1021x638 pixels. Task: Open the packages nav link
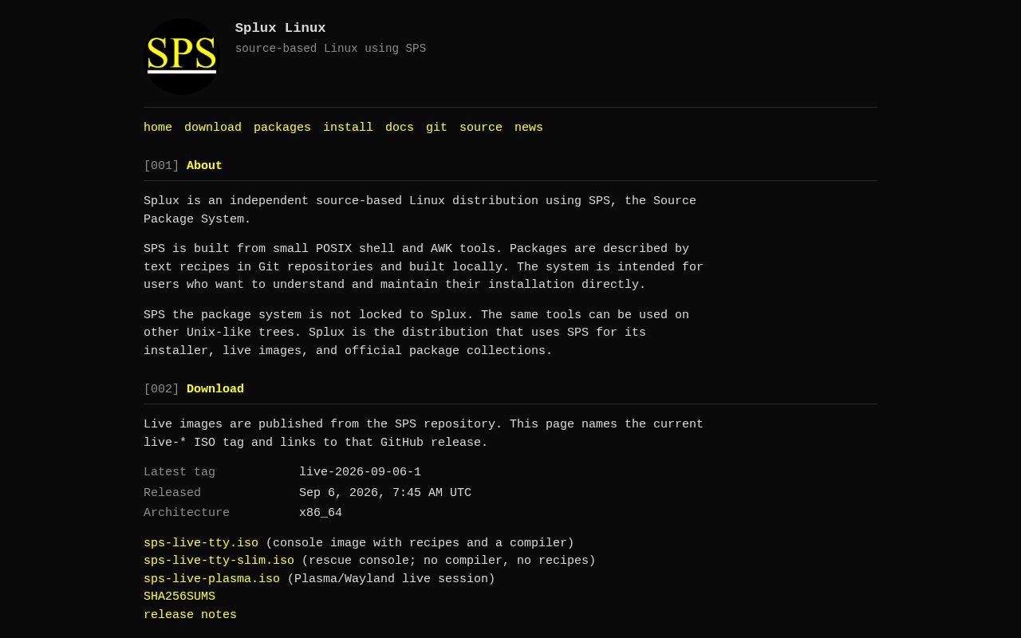[x=282, y=128]
